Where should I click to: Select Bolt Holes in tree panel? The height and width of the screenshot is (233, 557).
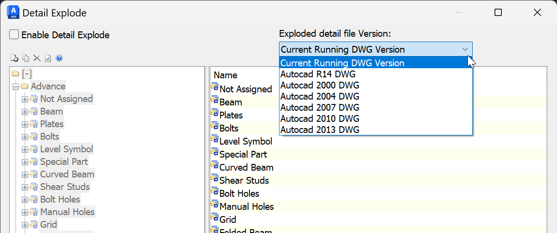coord(60,199)
